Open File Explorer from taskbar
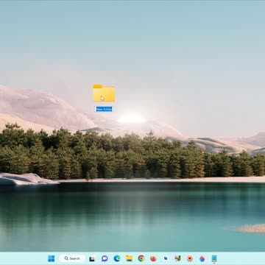The width and height of the screenshot is (265, 265). click(x=129, y=258)
